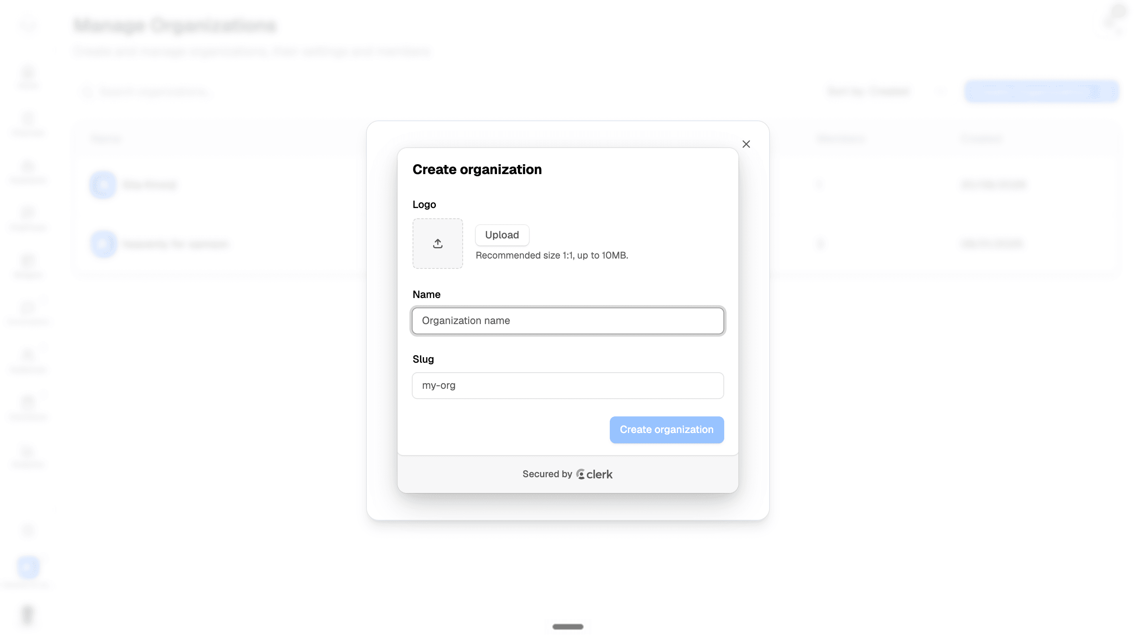Click the Logo field label
This screenshot has height=641, width=1136.
[x=424, y=205]
